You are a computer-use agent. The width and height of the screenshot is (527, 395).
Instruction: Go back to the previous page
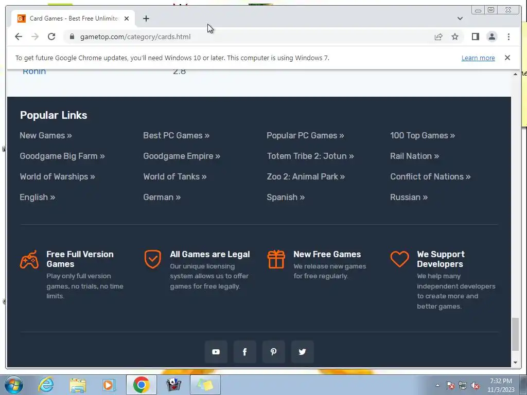click(x=19, y=37)
